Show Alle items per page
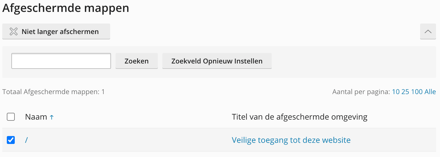Image resolution: width=440 pixels, height=157 pixels. (430, 92)
